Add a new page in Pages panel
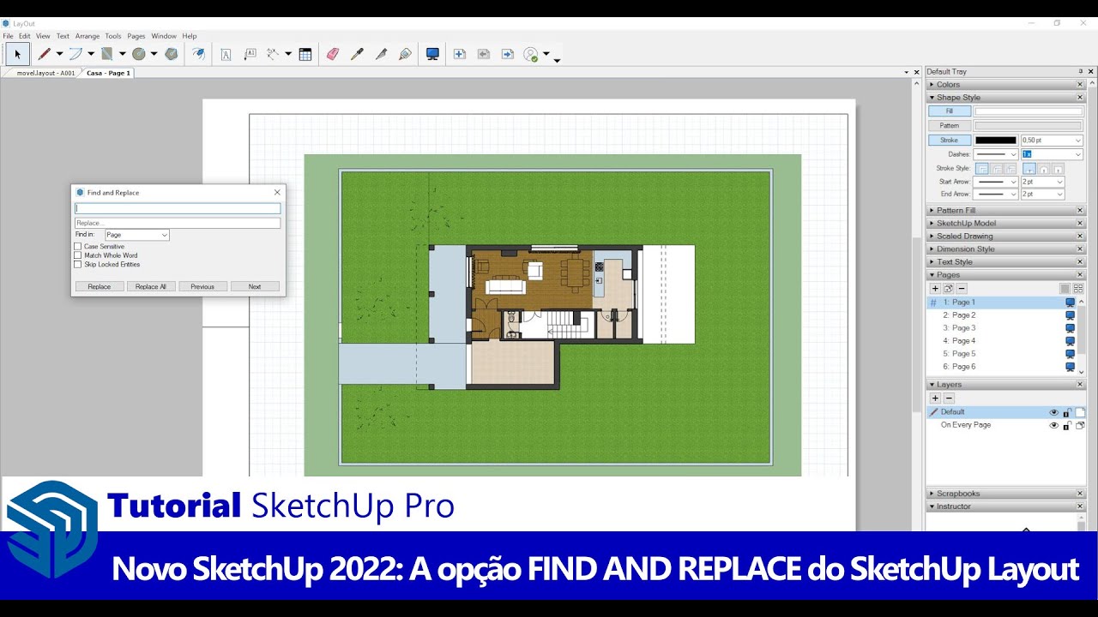Screen dimensions: 1098x617 pyautogui.click(x=935, y=289)
